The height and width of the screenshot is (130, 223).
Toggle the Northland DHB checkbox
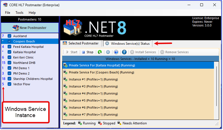[x=9, y=63]
